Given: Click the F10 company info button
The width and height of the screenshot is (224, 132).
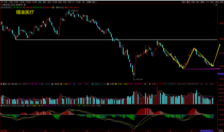Looking at the screenshot, I should (x=208, y=2).
